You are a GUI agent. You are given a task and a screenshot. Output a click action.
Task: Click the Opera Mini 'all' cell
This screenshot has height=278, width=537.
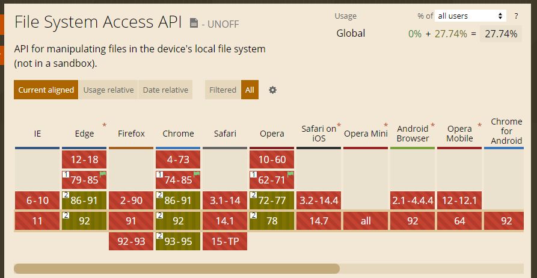pyautogui.click(x=366, y=221)
